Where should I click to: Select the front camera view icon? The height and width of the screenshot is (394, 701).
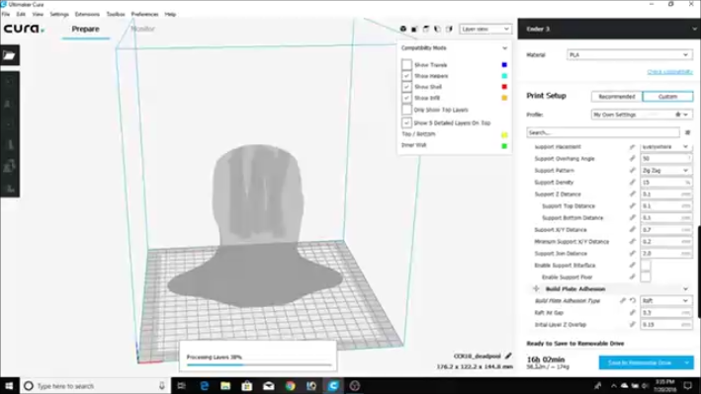tap(414, 29)
